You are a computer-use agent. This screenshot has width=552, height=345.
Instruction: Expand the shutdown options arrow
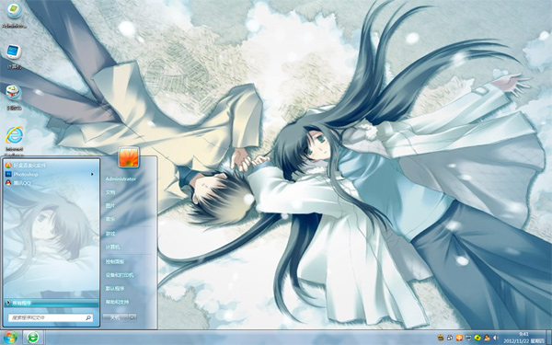tap(132, 317)
